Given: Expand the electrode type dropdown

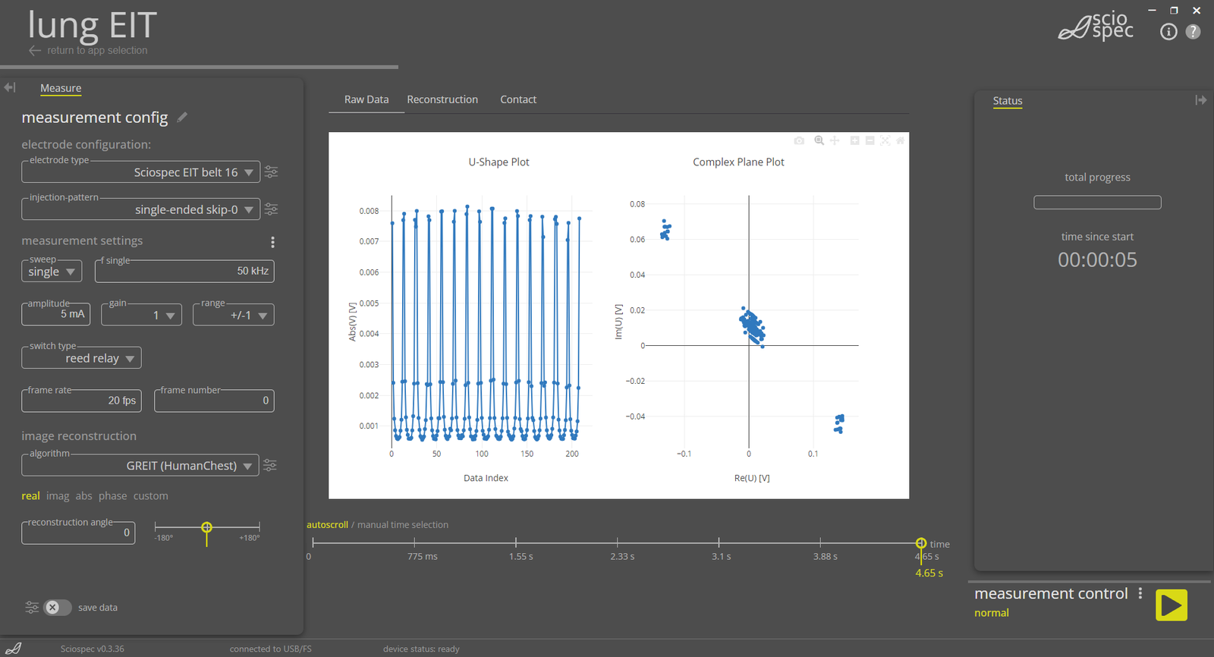Looking at the screenshot, I should (248, 173).
